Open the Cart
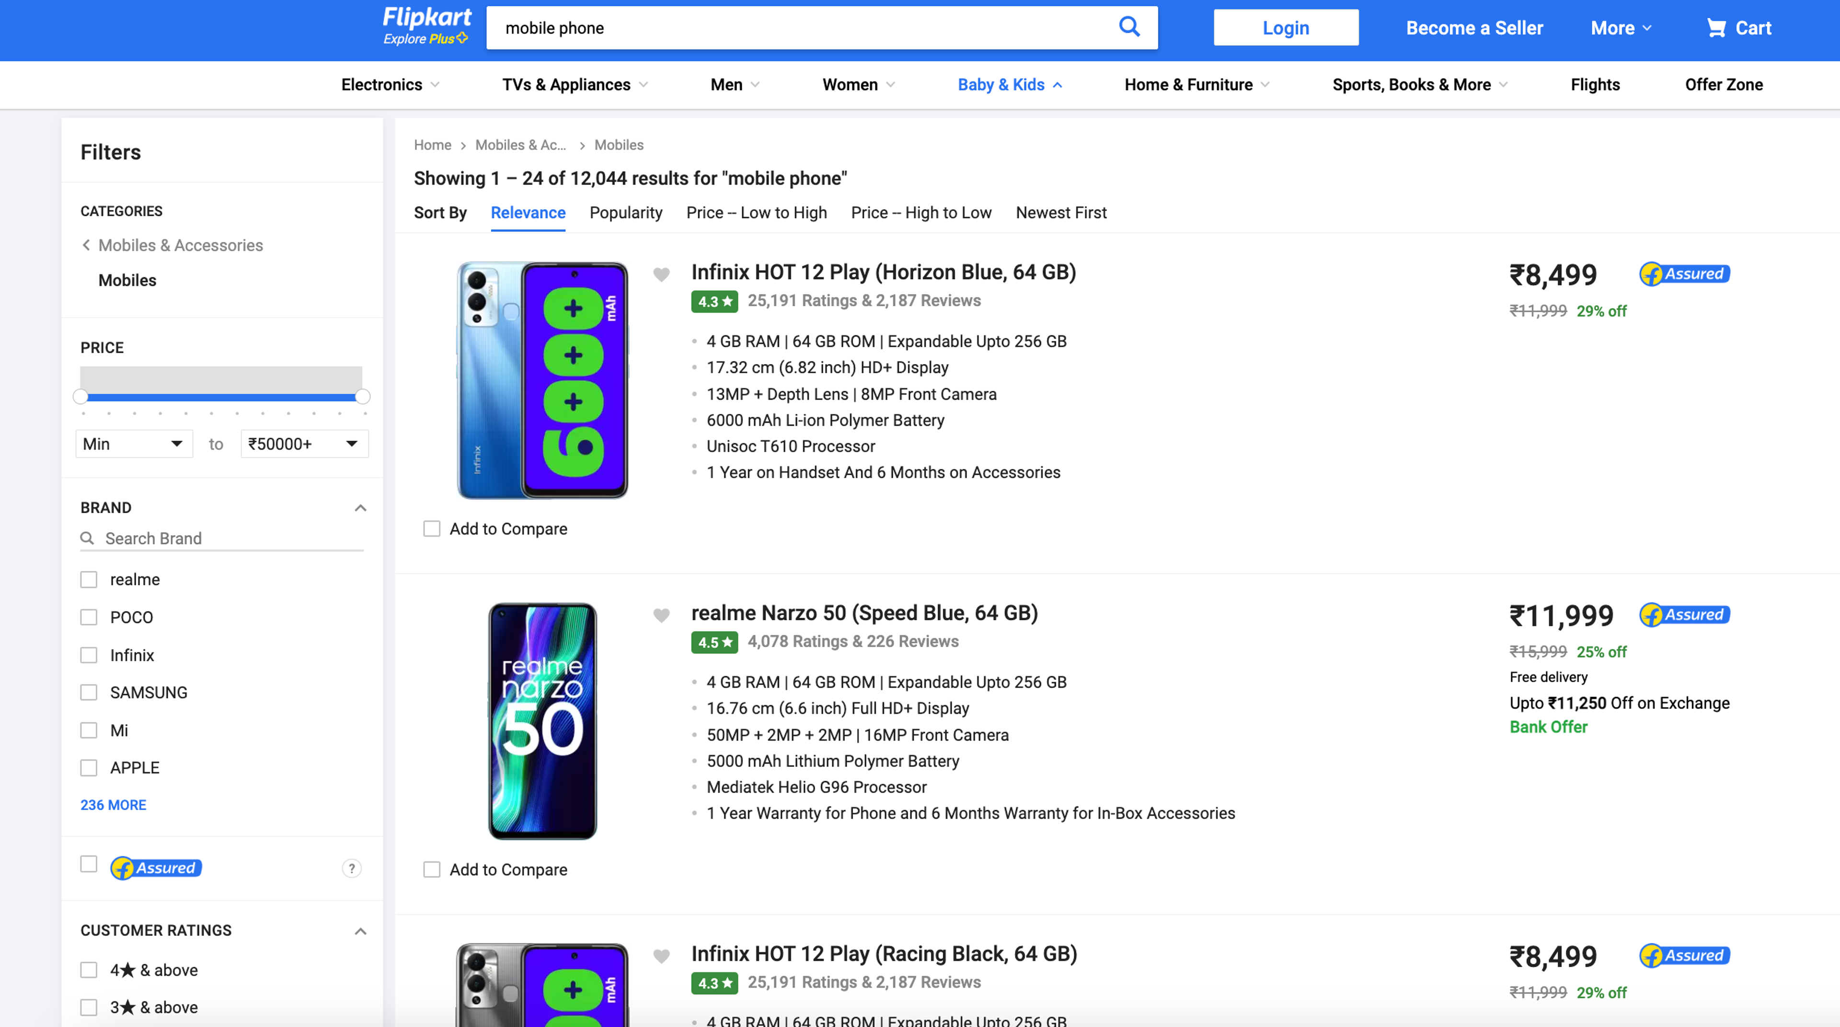Image resolution: width=1840 pixels, height=1027 pixels. (1738, 28)
